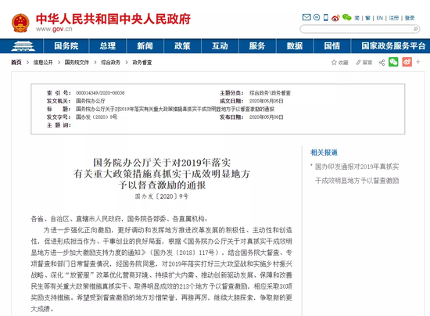Image resolution: width=430 pixels, height=316 pixels.
Task: Open the mail envelope icon in header
Action: 306,17
